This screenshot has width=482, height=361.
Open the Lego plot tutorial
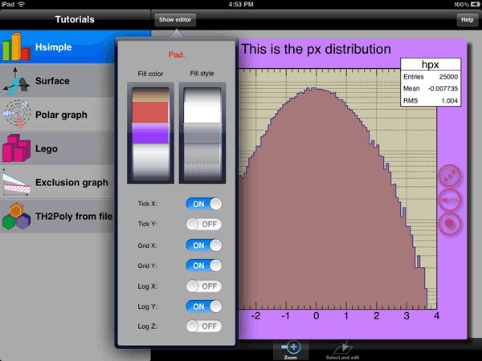pyautogui.click(x=17, y=148)
